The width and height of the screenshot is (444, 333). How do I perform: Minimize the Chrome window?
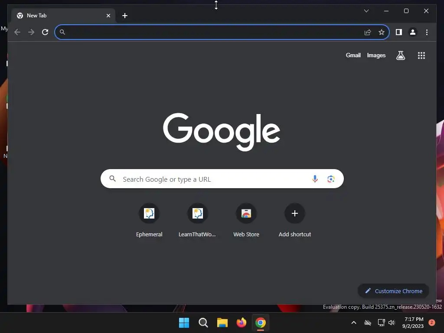[386, 11]
